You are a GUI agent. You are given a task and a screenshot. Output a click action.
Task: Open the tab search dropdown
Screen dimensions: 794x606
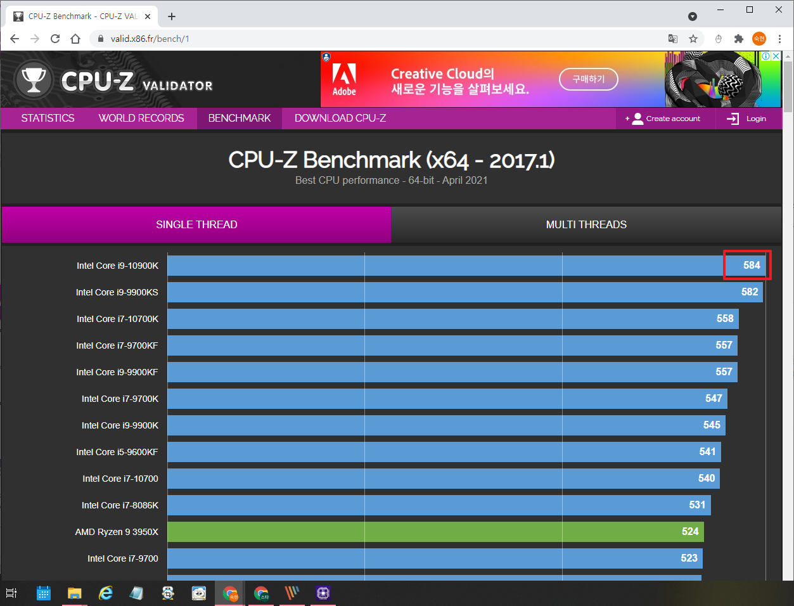pyautogui.click(x=693, y=16)
